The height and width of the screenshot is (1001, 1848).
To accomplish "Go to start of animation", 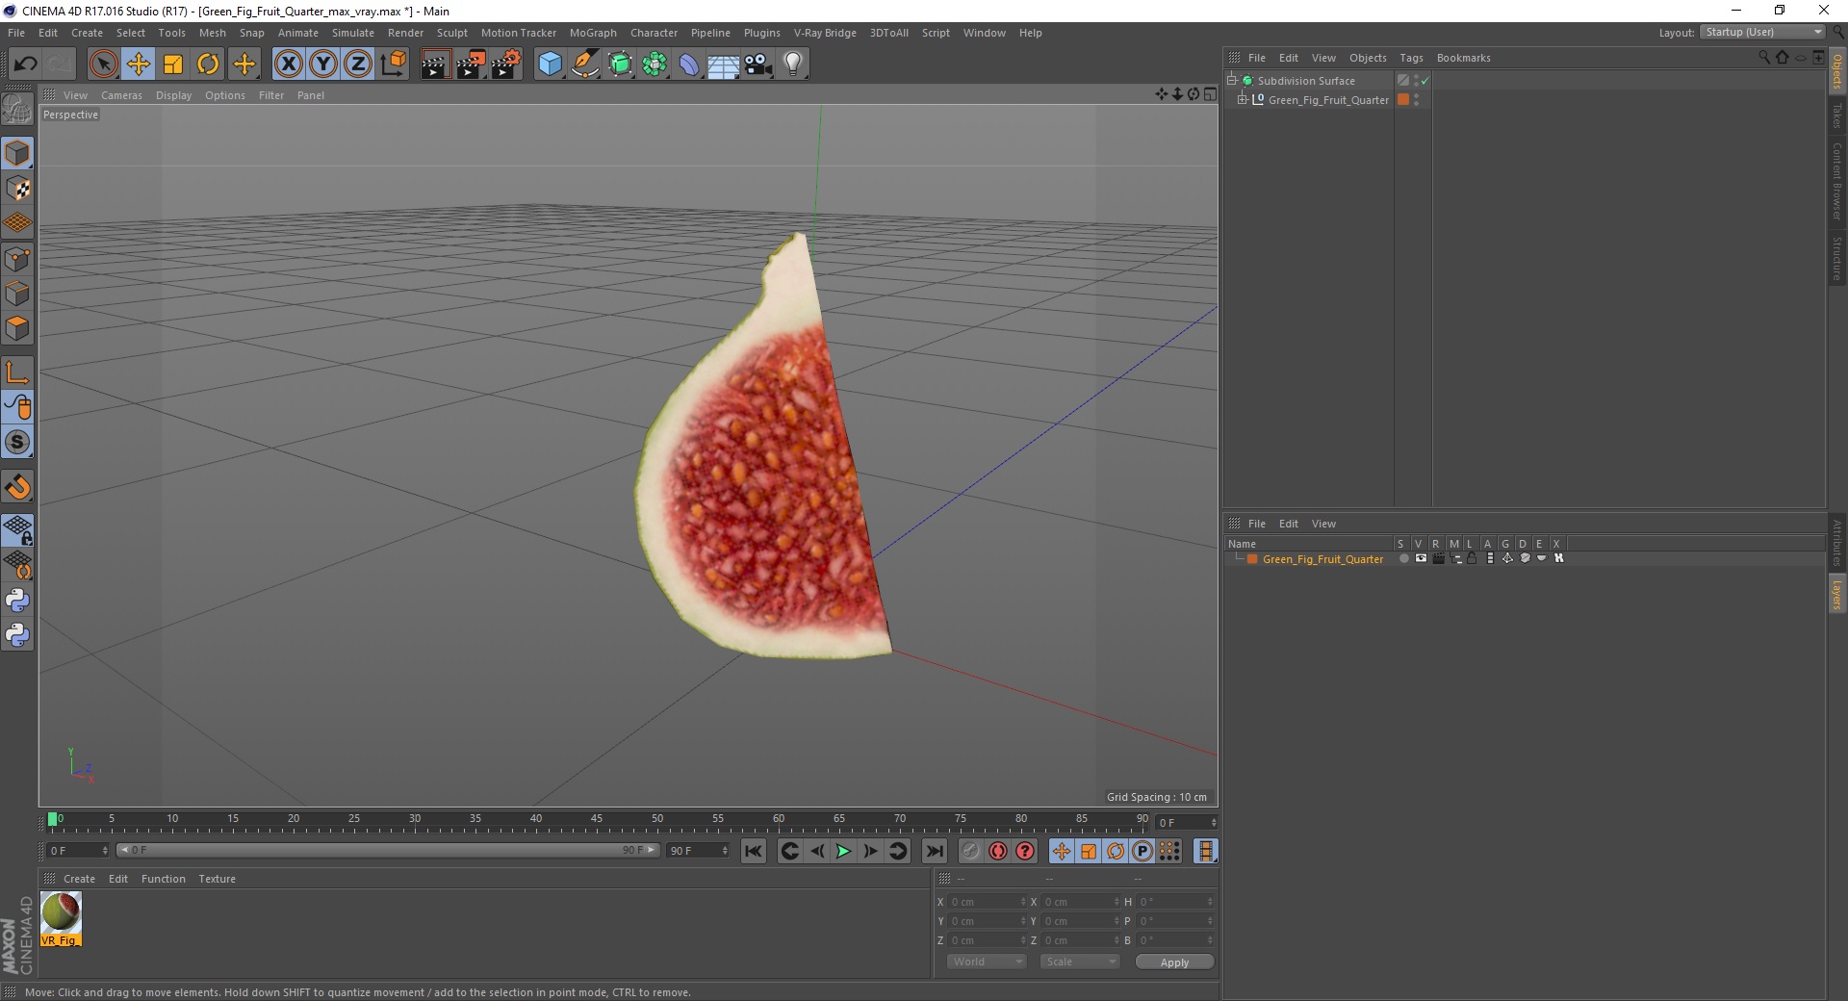I will [753, 851].
